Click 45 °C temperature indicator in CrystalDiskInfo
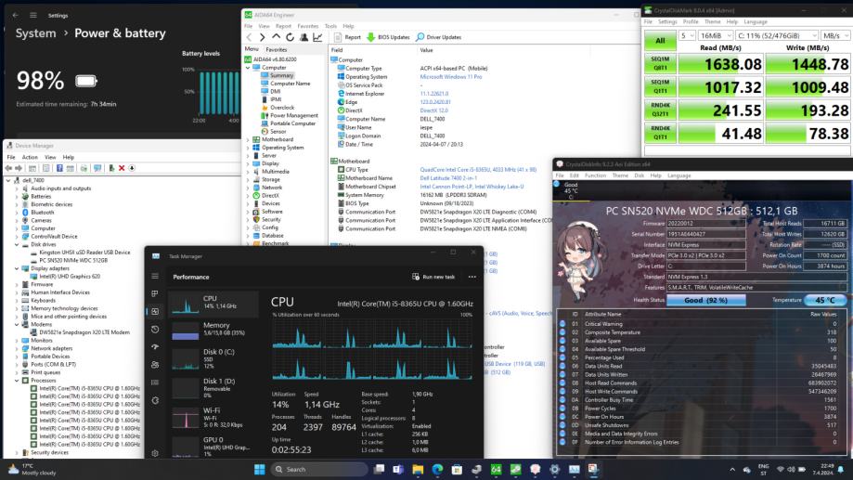 click(825, 300)
